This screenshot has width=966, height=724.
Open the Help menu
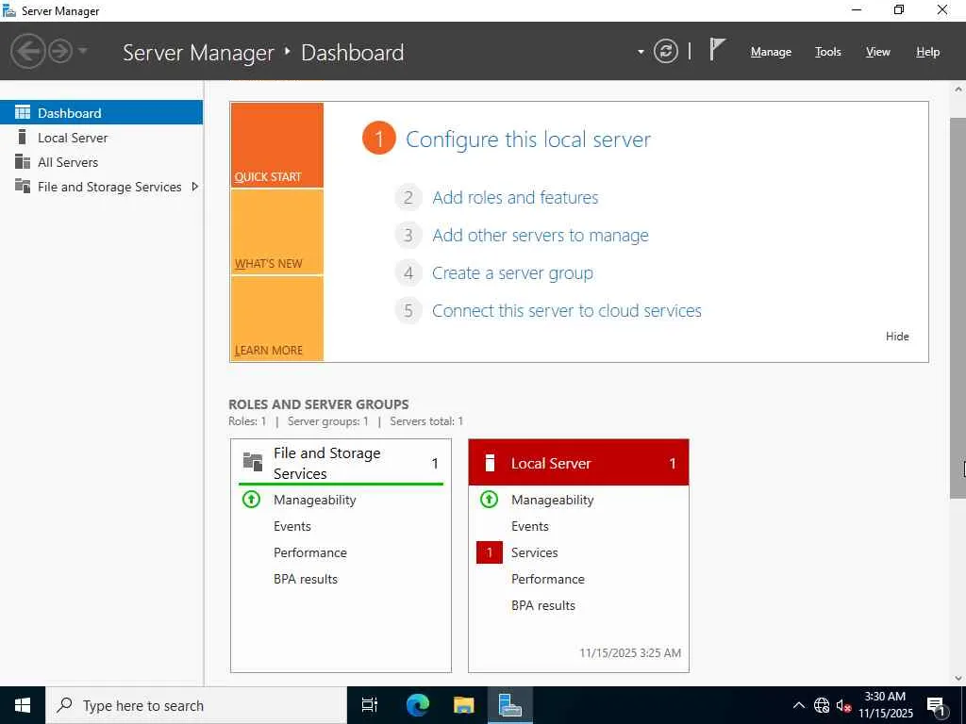click(927, 52)
